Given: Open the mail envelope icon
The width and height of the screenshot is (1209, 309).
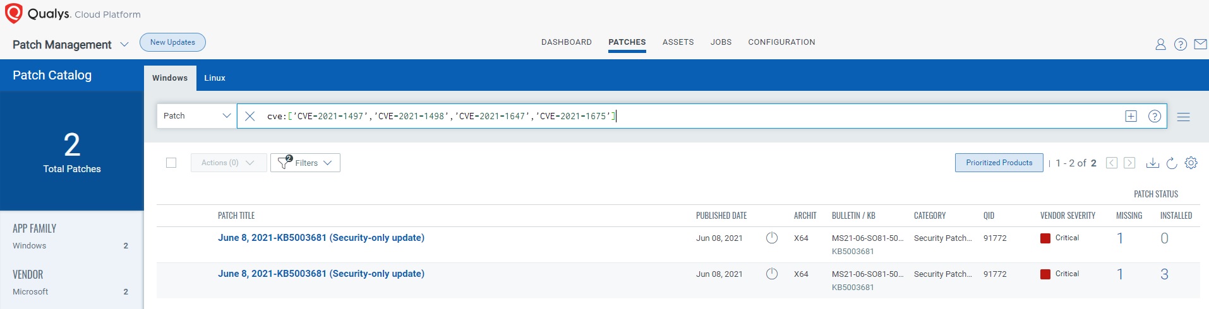Looking at the screenshot, I should pos(1200,44).
